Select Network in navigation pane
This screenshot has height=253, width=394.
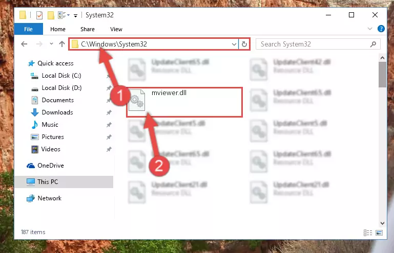click(44, 198)
